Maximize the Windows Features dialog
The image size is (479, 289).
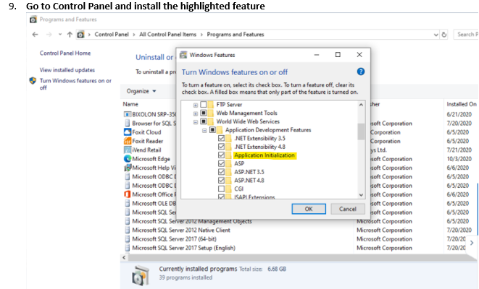point(338,55)
